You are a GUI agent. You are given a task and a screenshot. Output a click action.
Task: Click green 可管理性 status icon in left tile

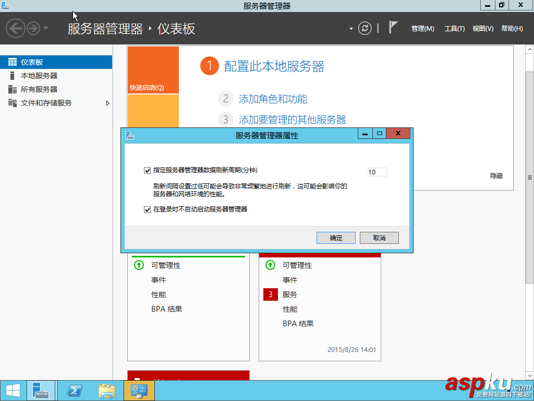(x=139, y=265)
